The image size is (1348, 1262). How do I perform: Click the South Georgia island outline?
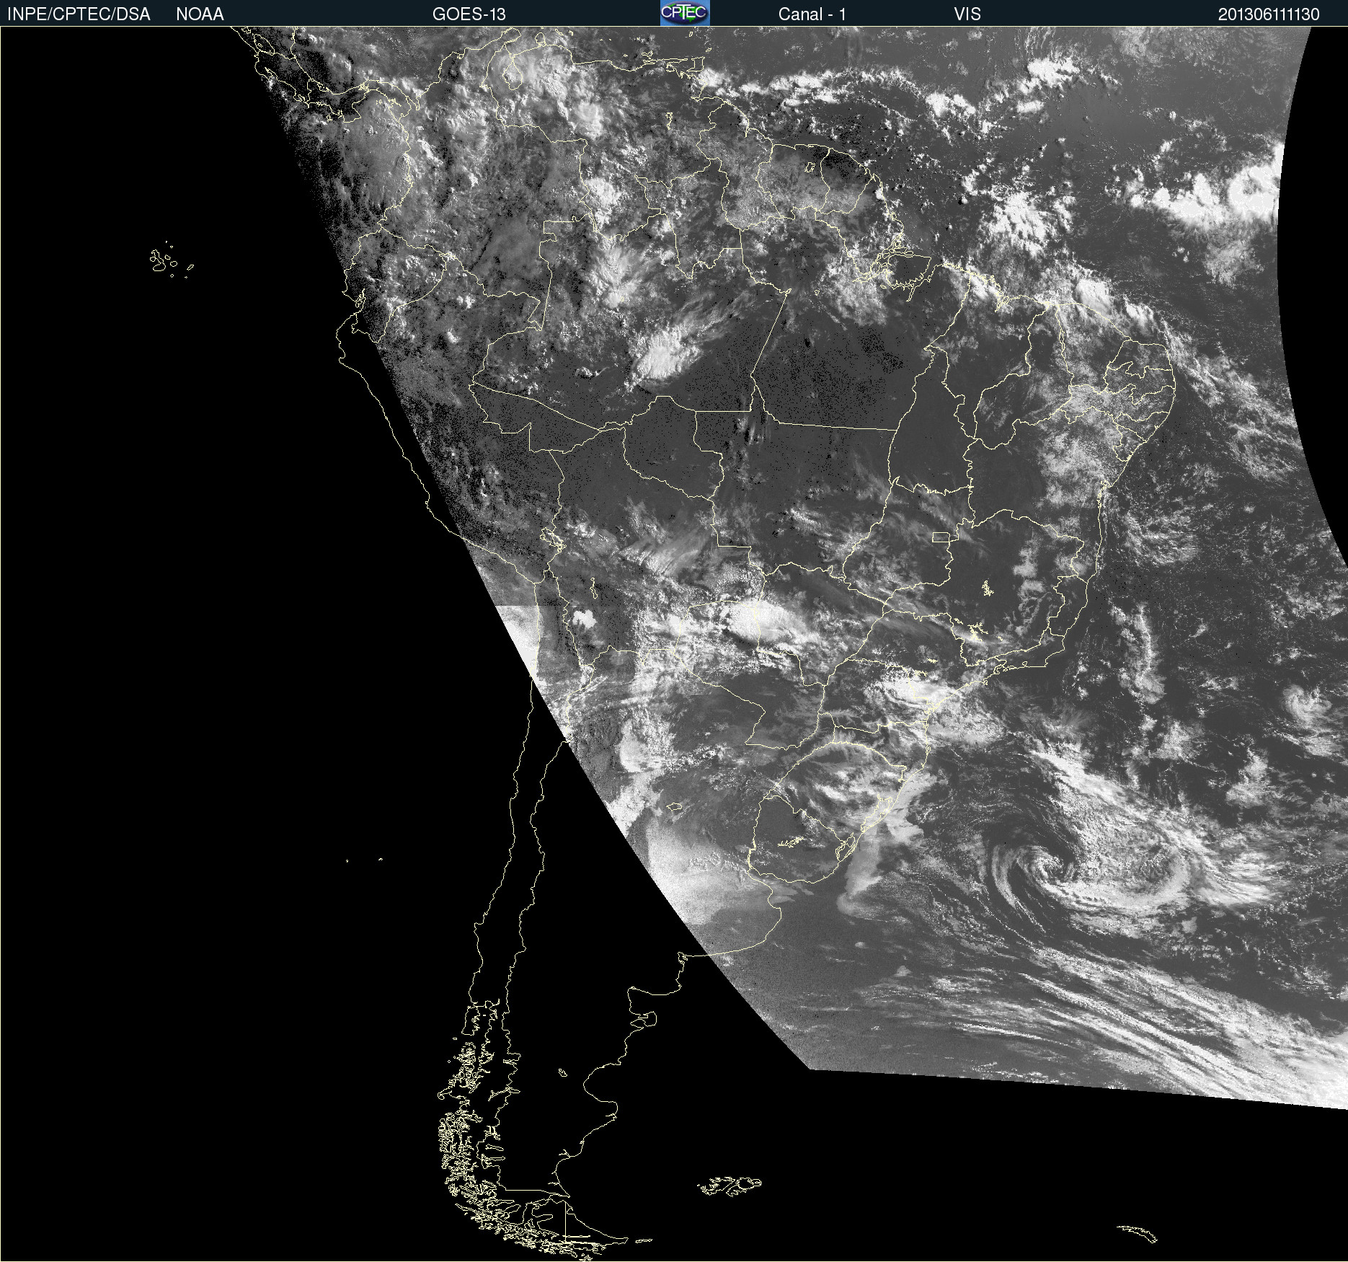click(1138, 1233)
